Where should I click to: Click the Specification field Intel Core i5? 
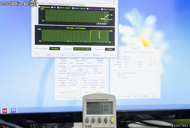(x=86, y=66)
